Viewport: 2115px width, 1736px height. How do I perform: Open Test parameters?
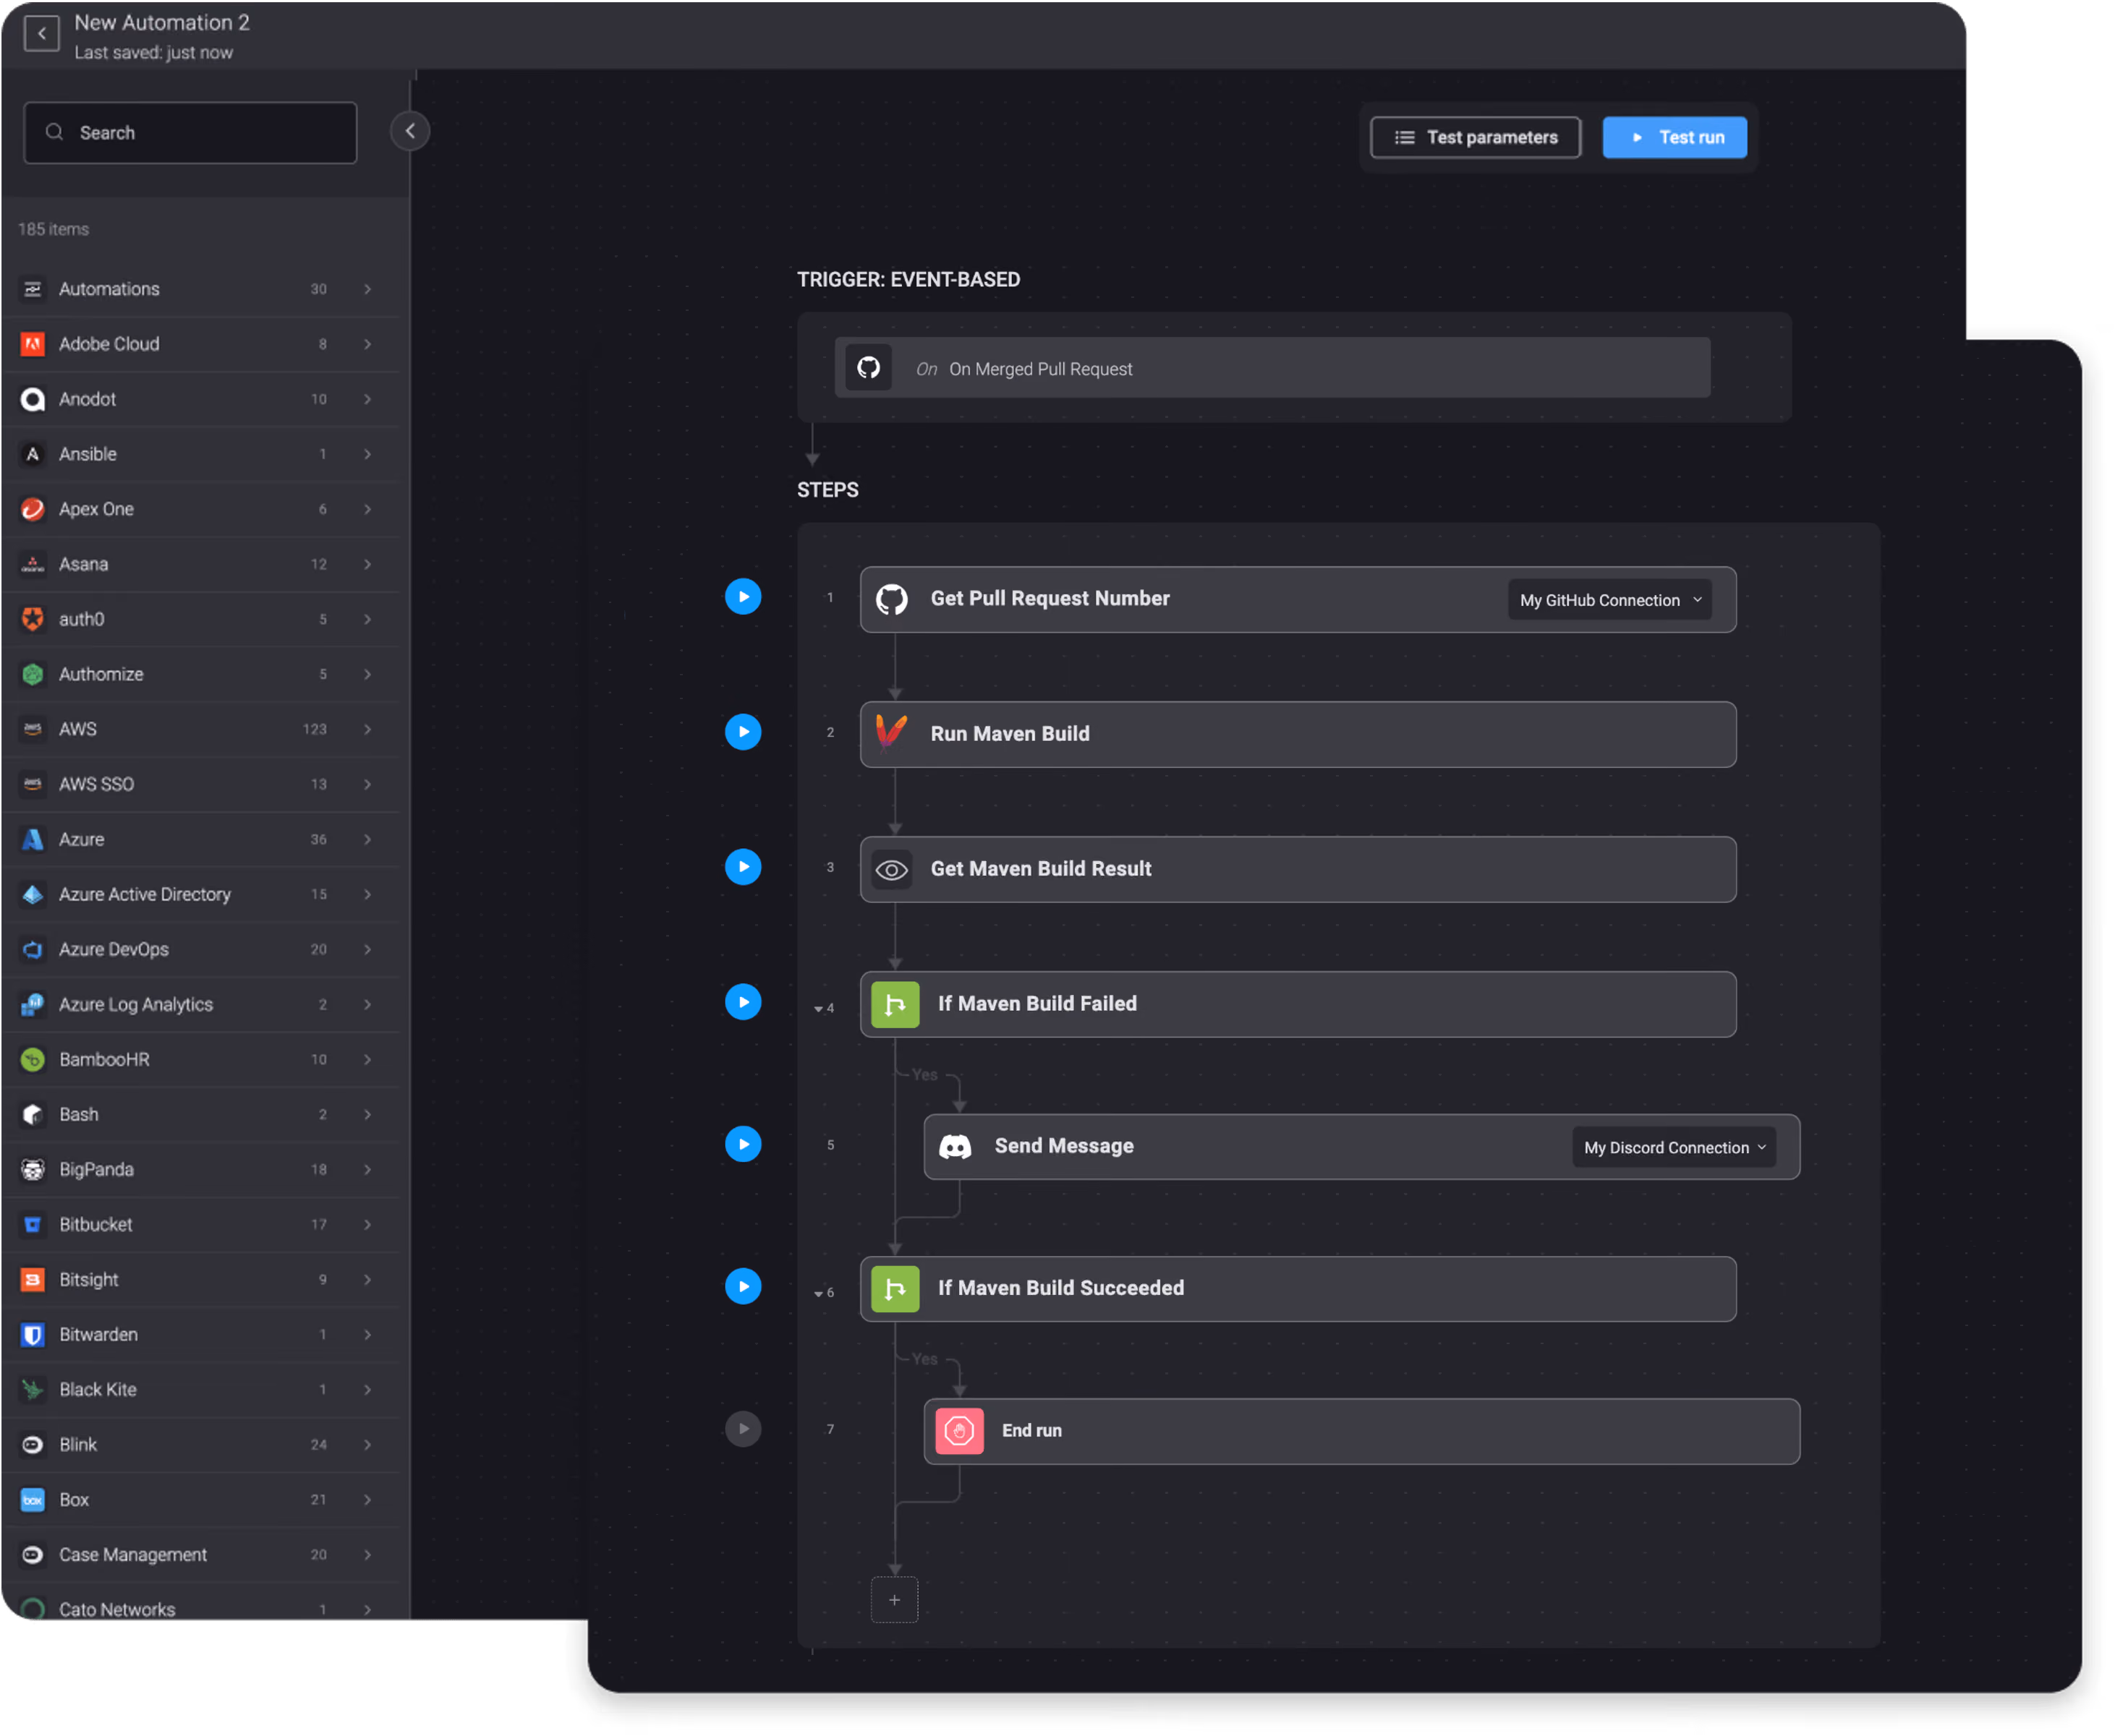pos(1475,137)
